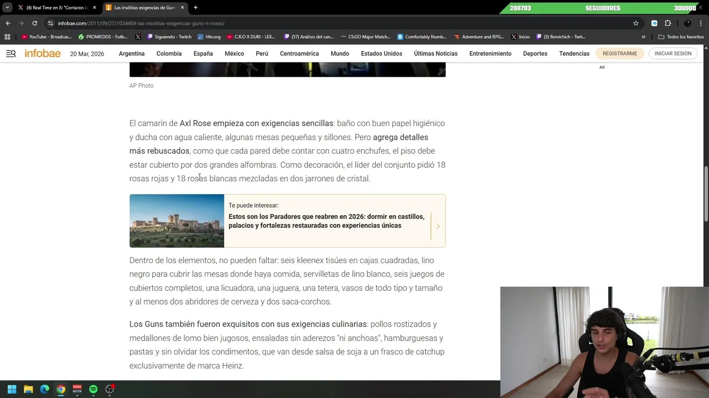709x398 pixels.
Task: Open PROMIEDOS Futbol bookmark
Action: coord(103,37)
